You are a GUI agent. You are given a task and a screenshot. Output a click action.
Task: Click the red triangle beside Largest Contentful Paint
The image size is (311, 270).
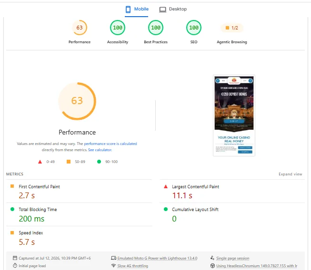pyautogui.click(x=166, y=186)
